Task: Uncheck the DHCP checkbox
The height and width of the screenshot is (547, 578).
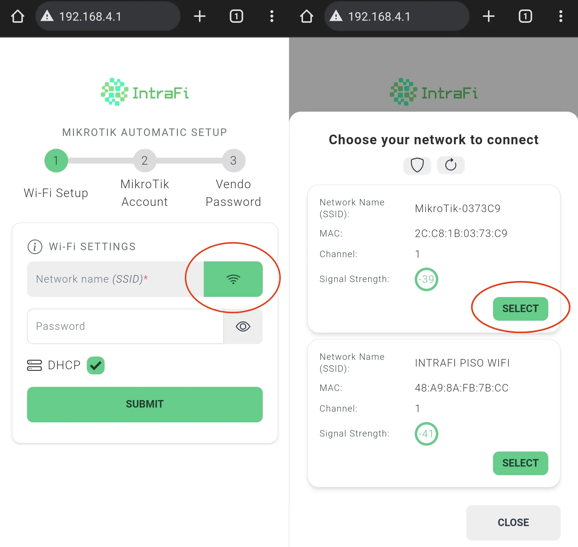Action: coord(96,365)
